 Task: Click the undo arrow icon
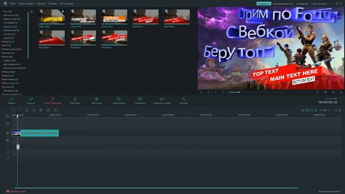pos(13,110)
